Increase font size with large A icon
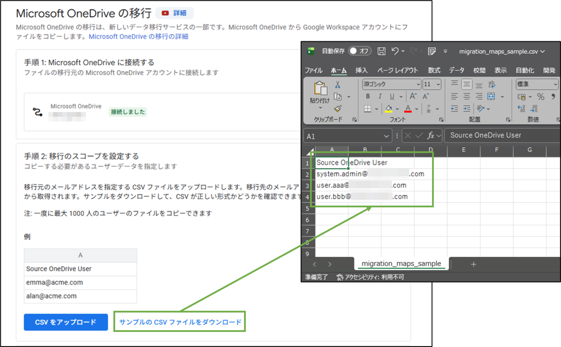561x347 pixels. (x=413, y=96)
